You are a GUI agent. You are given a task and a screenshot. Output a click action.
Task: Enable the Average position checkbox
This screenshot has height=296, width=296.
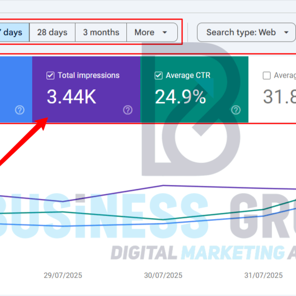[x=267, y=75]
